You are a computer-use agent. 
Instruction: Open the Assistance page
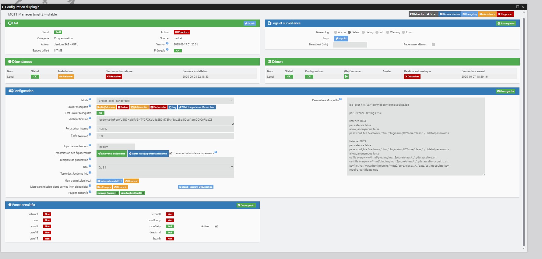pyautogui.click(x=487, y=14)
